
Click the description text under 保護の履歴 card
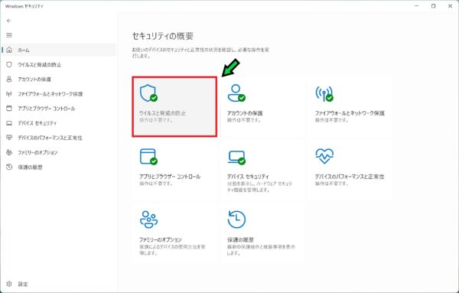click(x=261, y=250)
